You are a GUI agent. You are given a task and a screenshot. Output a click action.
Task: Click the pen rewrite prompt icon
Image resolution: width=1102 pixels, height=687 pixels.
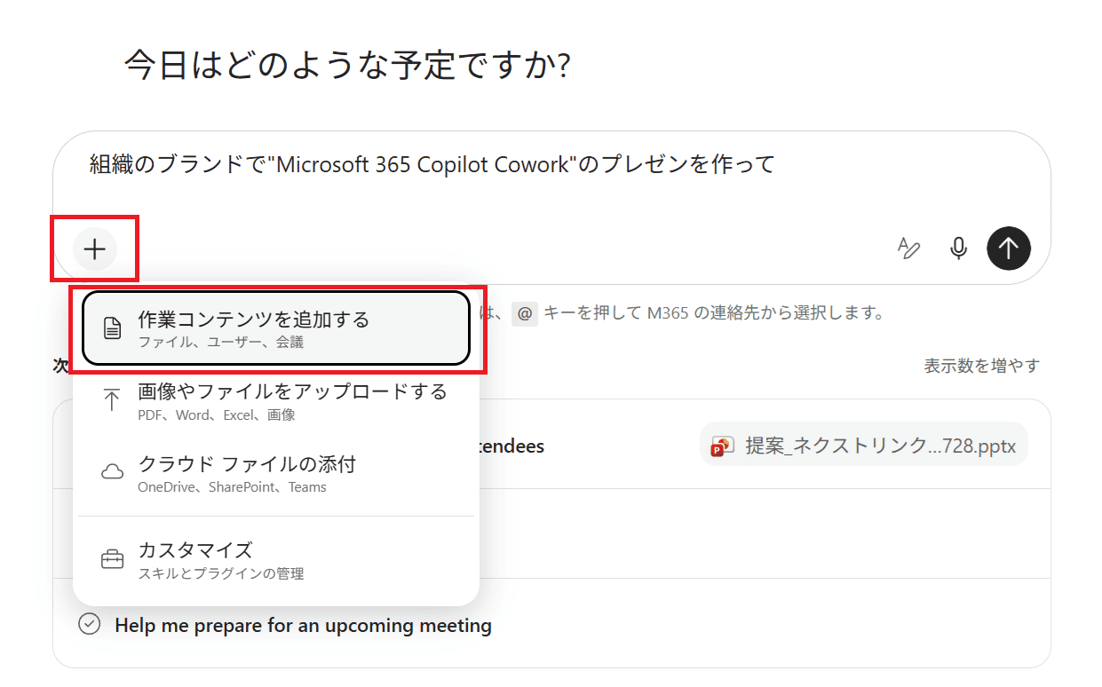pos(908,249)
